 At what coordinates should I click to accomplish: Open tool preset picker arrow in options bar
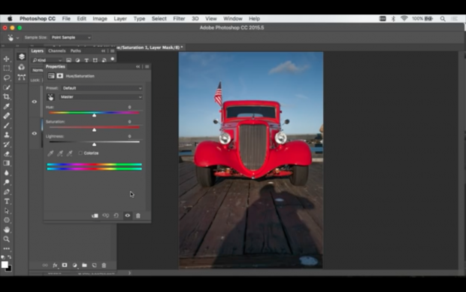coord(17,38)
